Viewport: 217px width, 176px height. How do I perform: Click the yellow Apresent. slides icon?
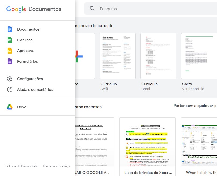click(10, 51)
